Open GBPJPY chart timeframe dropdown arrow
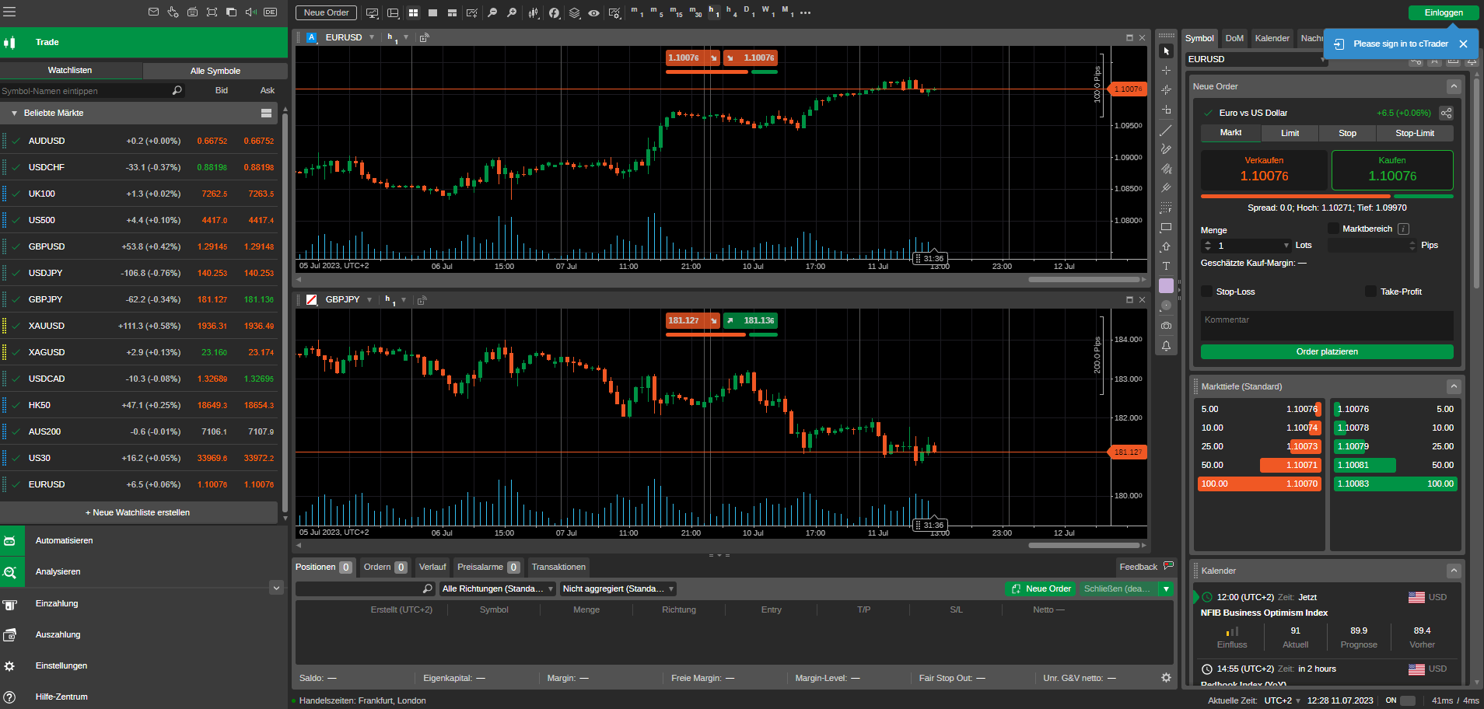The height and width of the screenshot is (709, 1484). [x=404, y=300]
